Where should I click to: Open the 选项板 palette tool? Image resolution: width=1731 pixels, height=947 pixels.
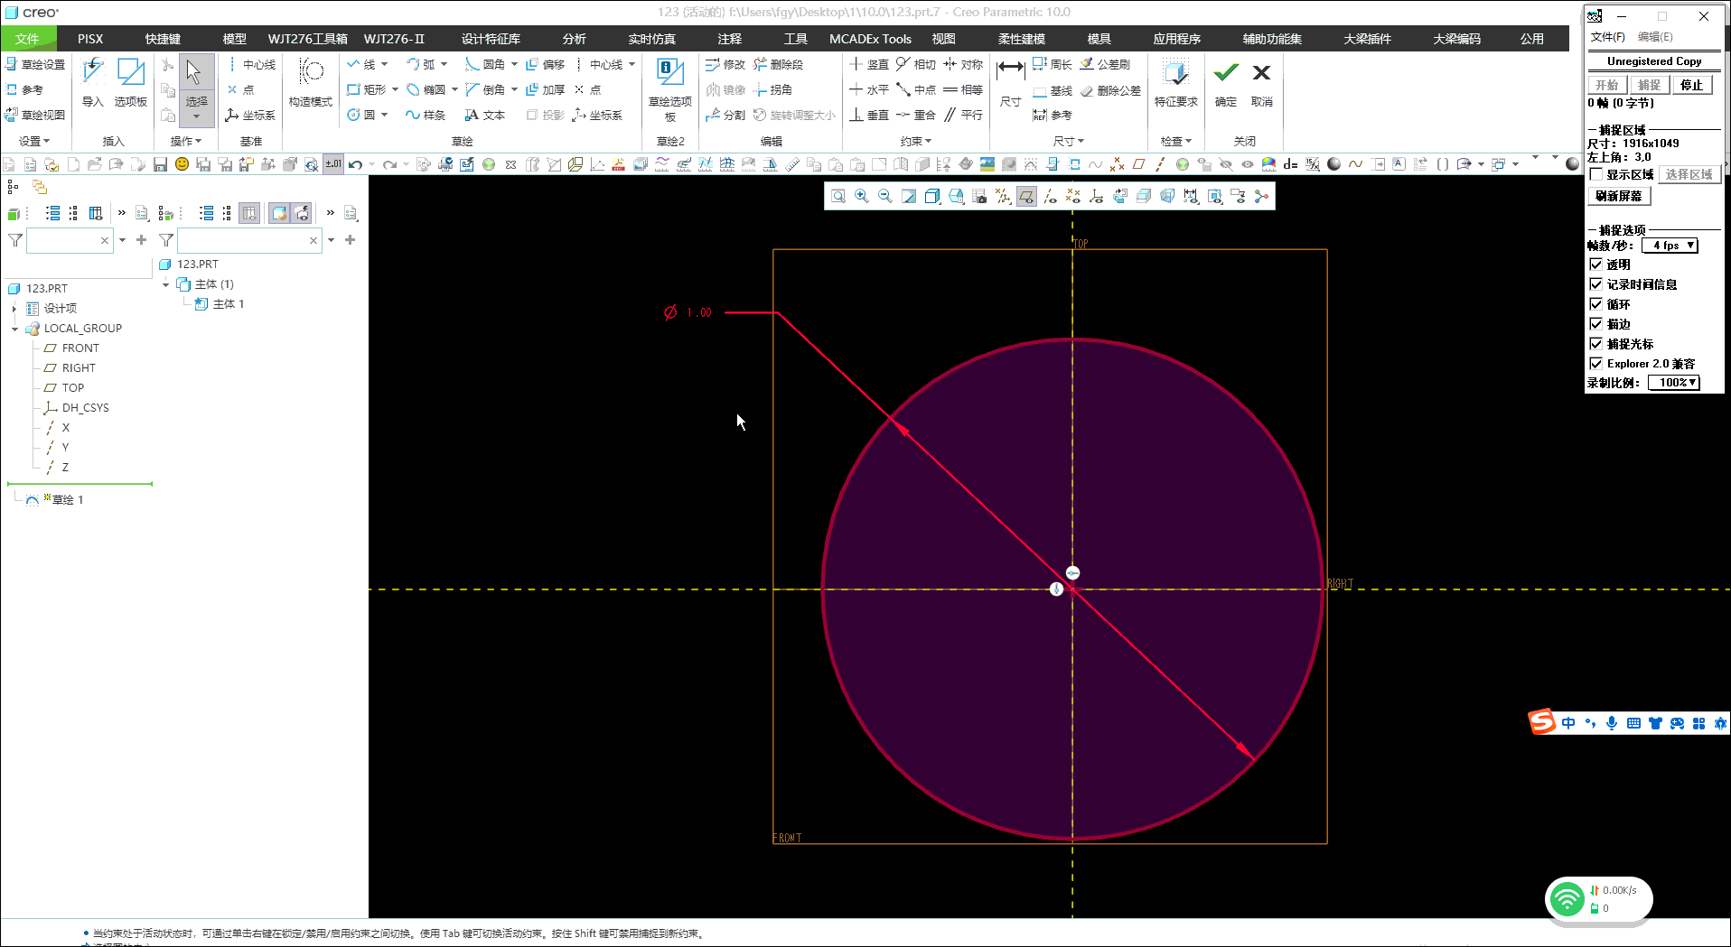pyautogui.click(x=131, y=83)
